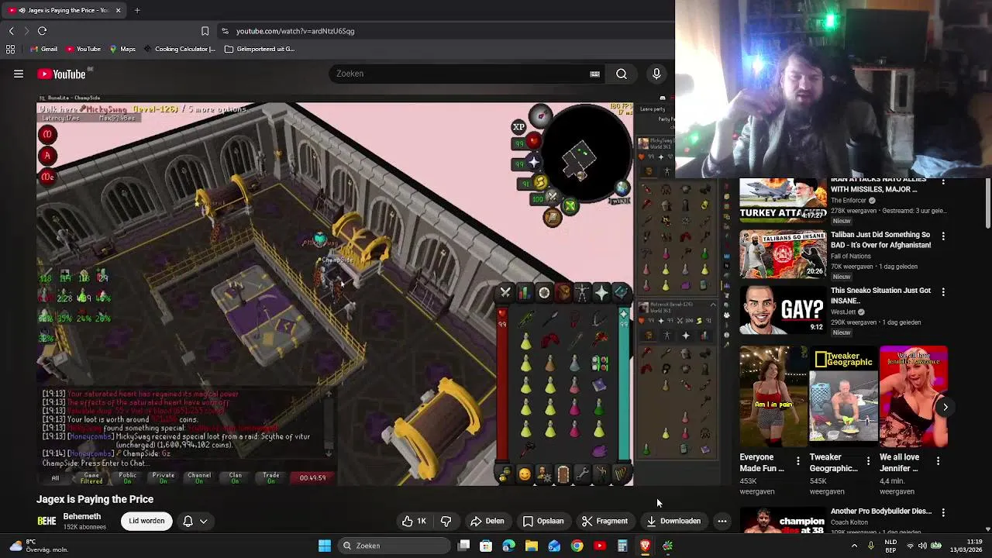Bookmark this page icon
The width and height of the screenshot is (992, 558).
click(205, 31)
